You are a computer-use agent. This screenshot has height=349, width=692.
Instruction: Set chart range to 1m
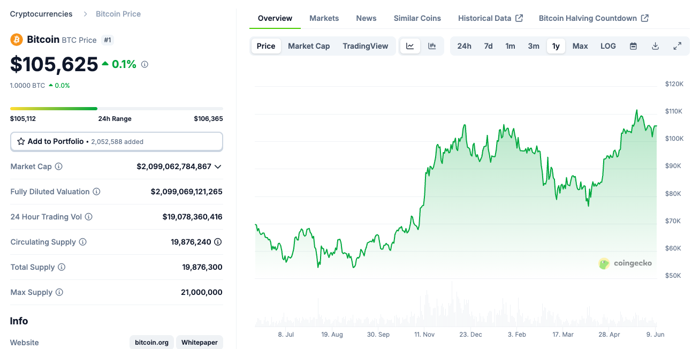pyautogui.click(x=511, y=46)
